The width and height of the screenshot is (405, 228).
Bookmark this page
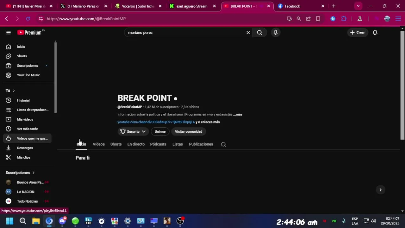[x=318, y=19]
